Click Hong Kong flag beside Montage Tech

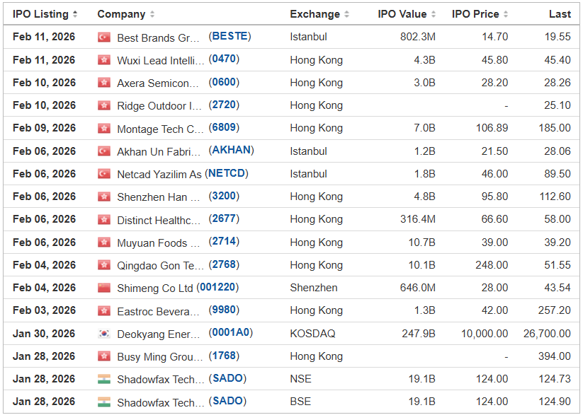(x=104, y=128)
